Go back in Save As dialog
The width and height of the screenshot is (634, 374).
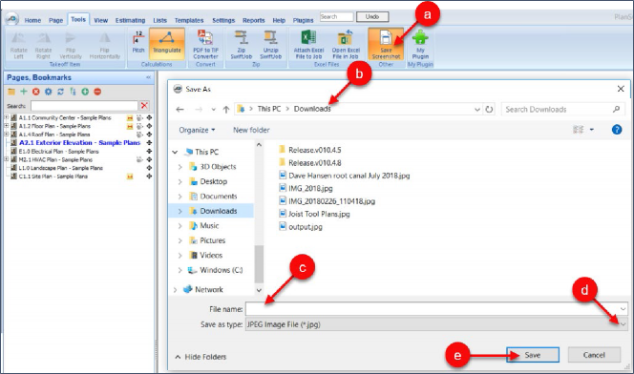coord(180,110)
